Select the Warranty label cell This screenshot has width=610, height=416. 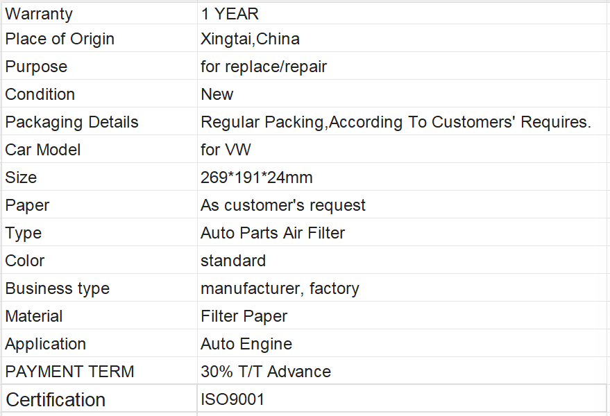(99, 14)
